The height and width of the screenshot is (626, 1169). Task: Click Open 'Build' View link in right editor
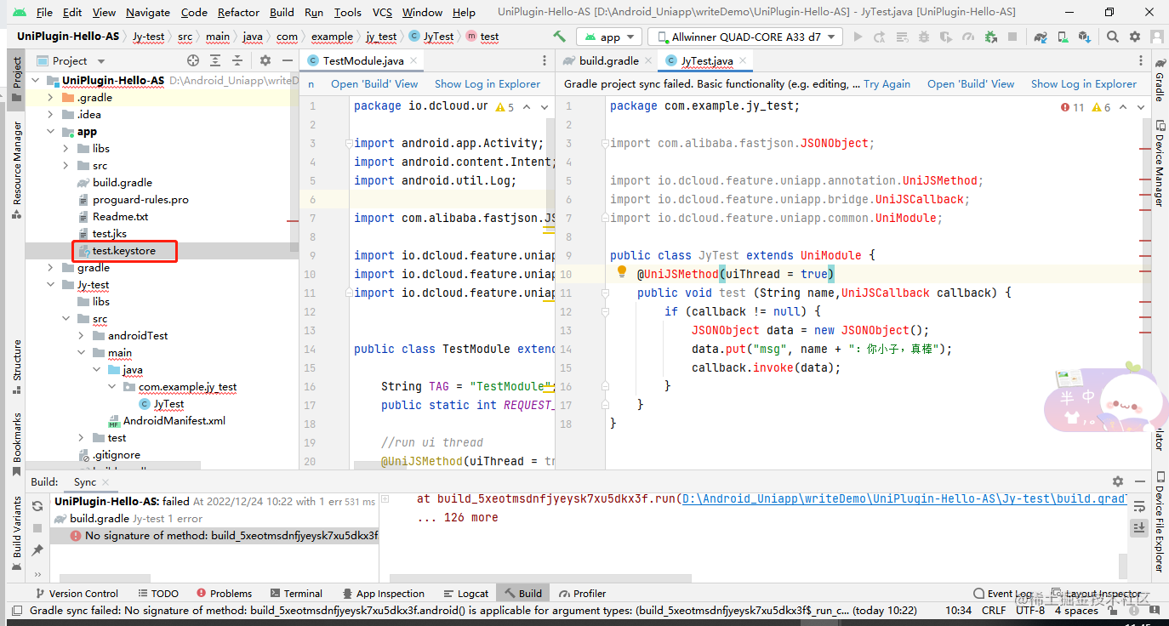point(971,84)
